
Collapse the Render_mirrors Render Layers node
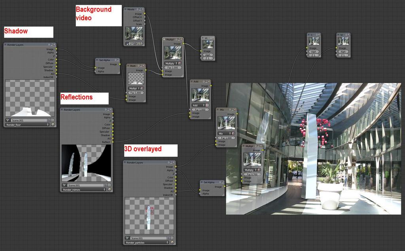coord(62,110)
